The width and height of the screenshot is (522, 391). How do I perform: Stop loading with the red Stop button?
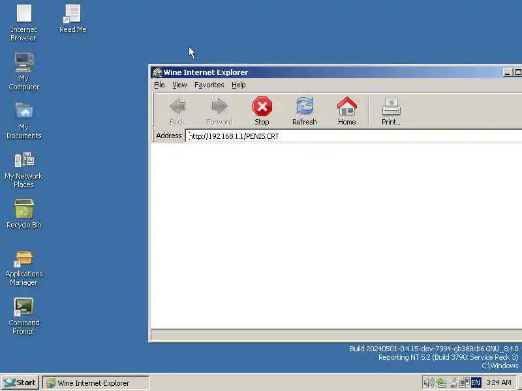(262, 111)
